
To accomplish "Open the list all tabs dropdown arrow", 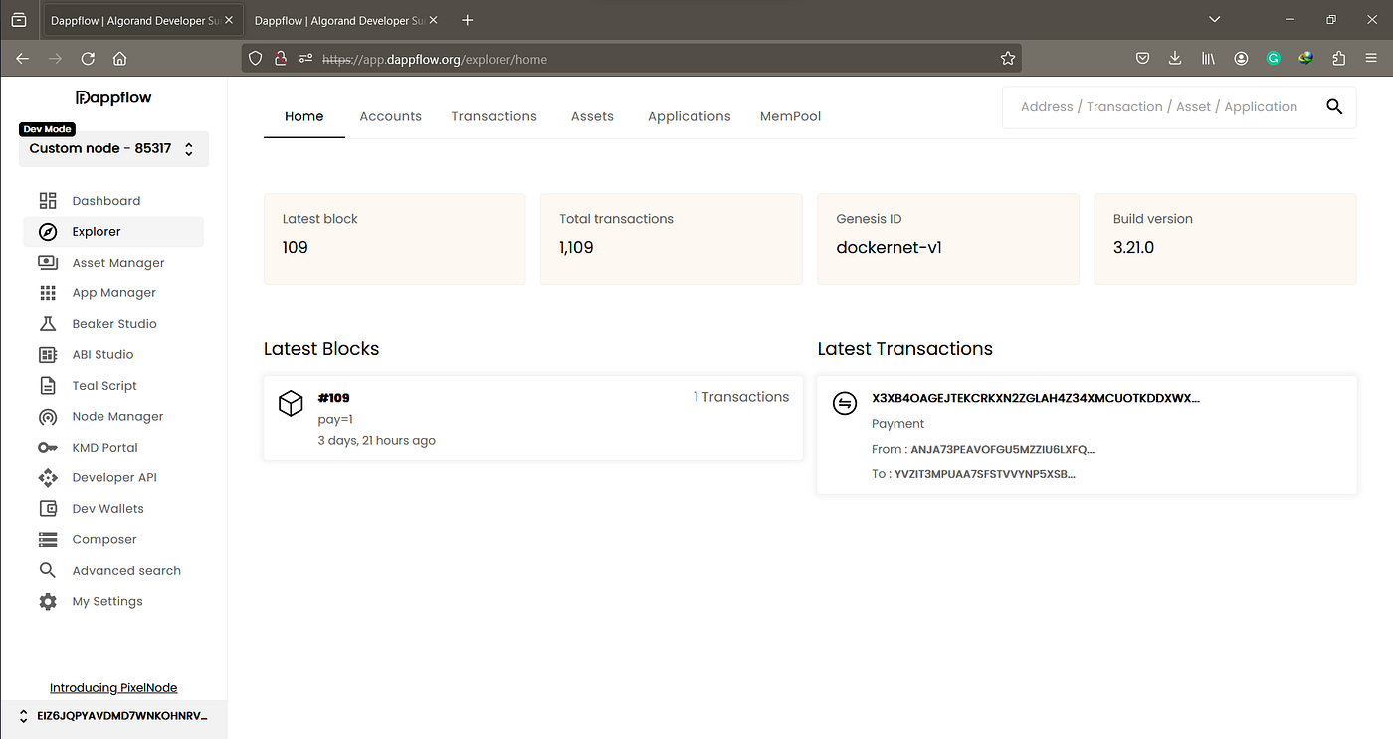I will (x=1214, y=20).
